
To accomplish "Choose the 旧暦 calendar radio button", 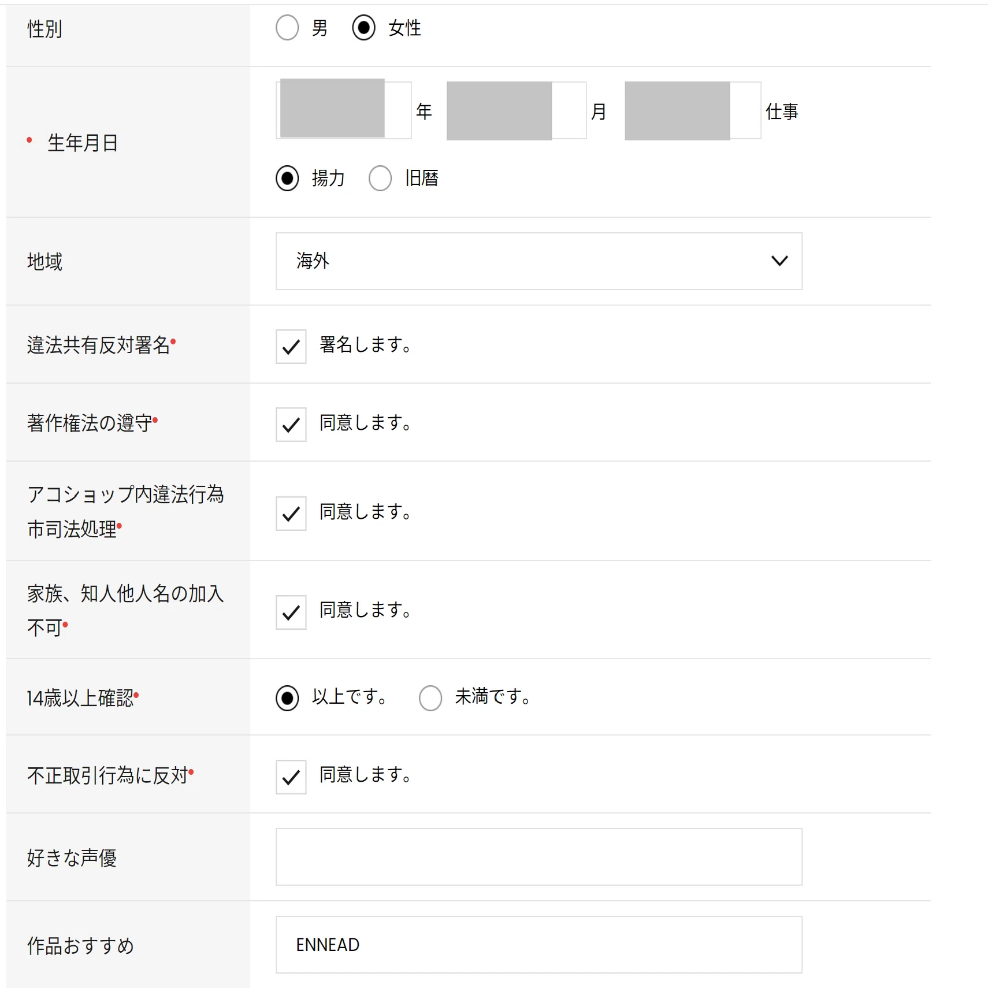I will pyautogui.click(x=380, y=178).
